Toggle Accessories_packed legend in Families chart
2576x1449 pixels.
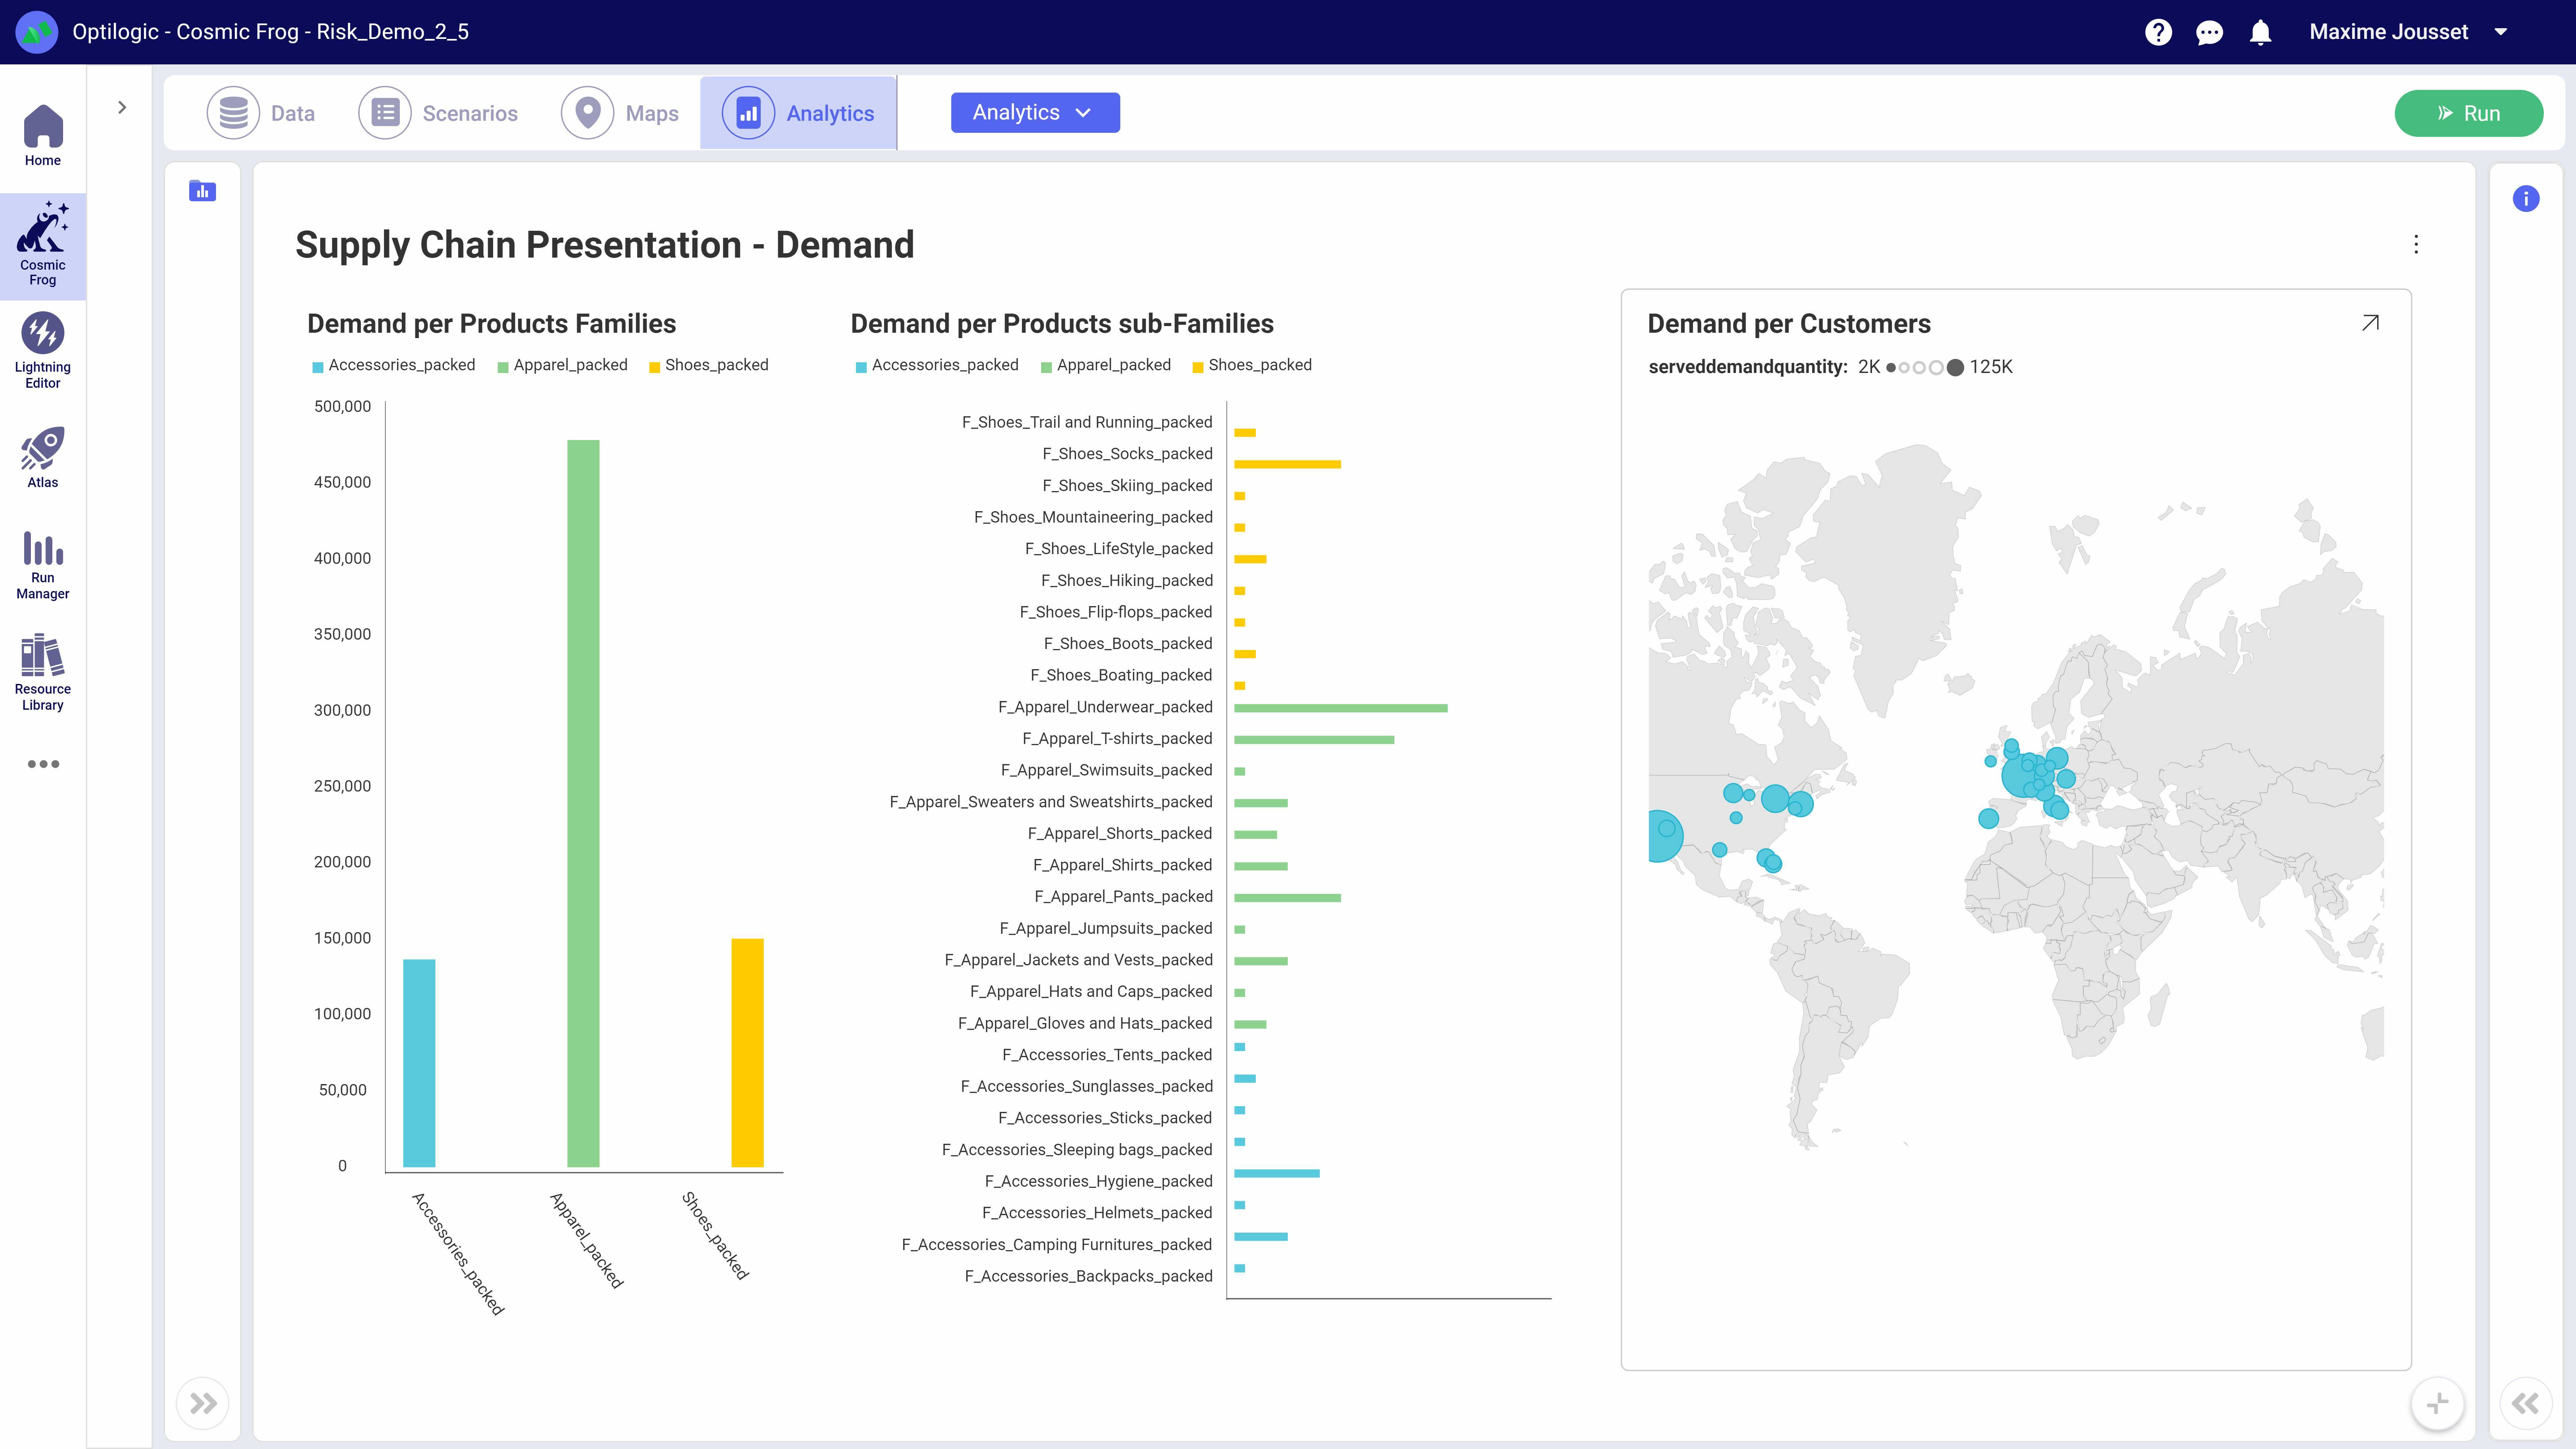401,365
